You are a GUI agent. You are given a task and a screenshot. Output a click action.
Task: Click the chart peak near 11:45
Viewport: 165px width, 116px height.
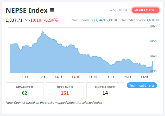tap(42, 32)
